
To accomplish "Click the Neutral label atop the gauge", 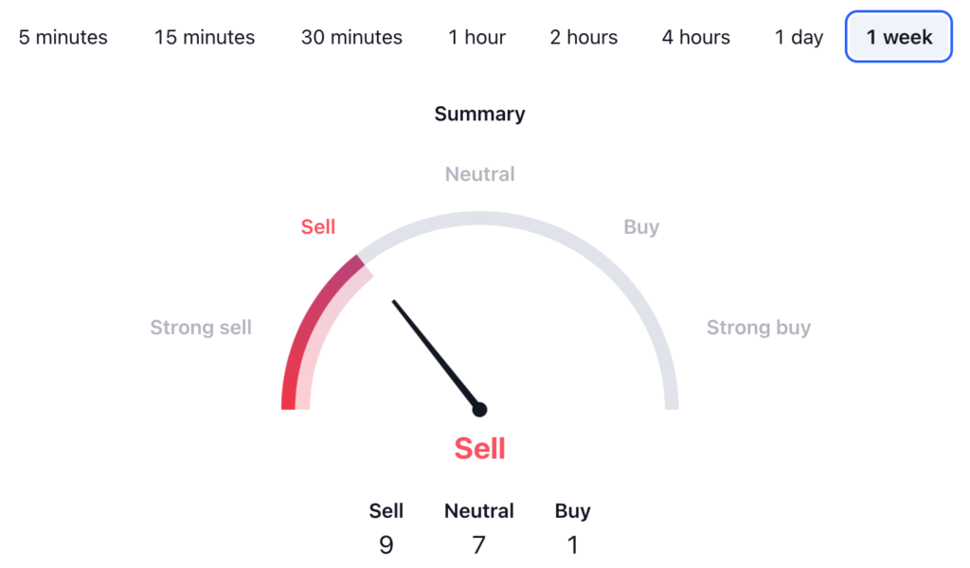I will (479, 174).
